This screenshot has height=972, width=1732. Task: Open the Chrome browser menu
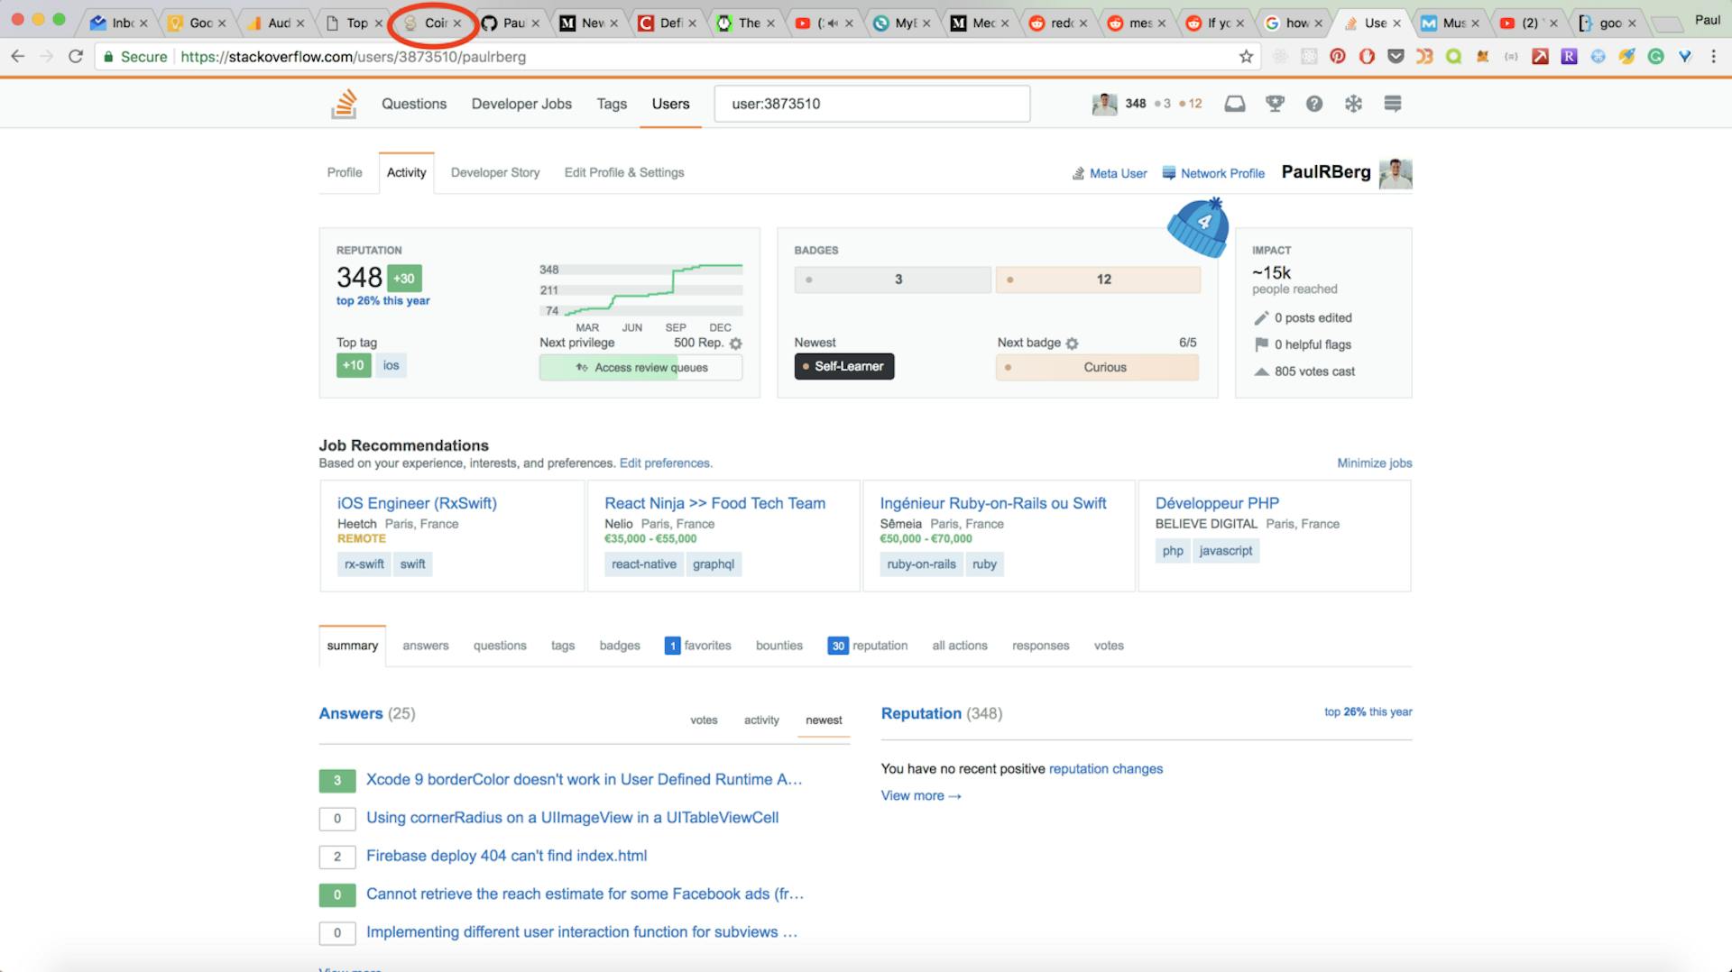tap(1716, 56)
